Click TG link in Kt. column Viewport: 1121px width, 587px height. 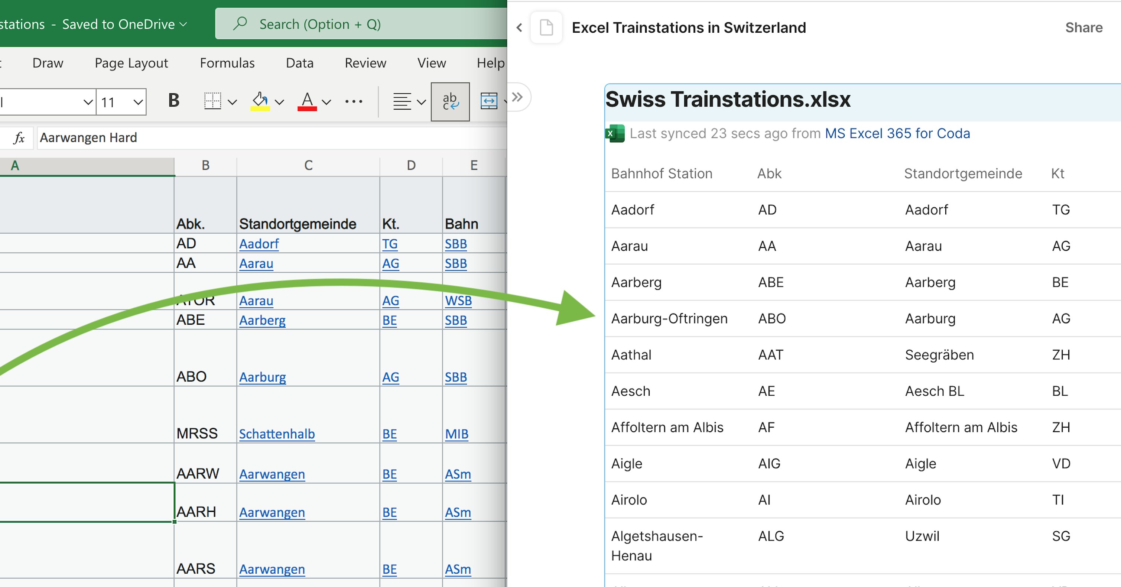pos(390,244)
